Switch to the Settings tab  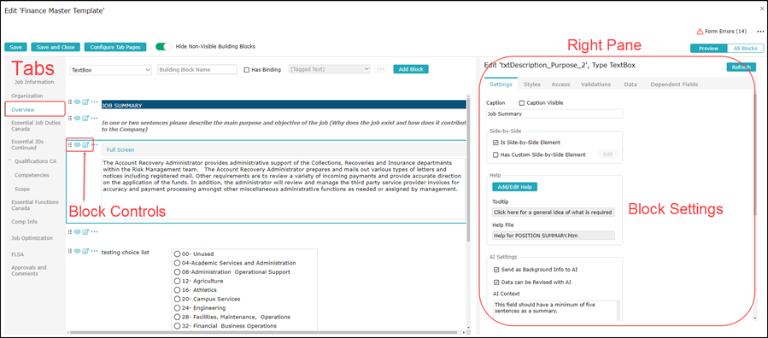coord(501,84)
